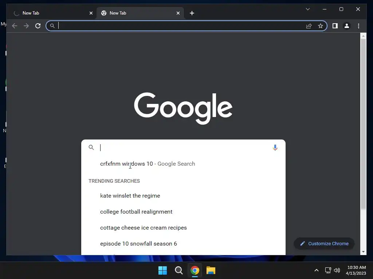373x279 pixels.
Task: Click the Chrome icon in the taskbar
Action: tap(195, 270)
